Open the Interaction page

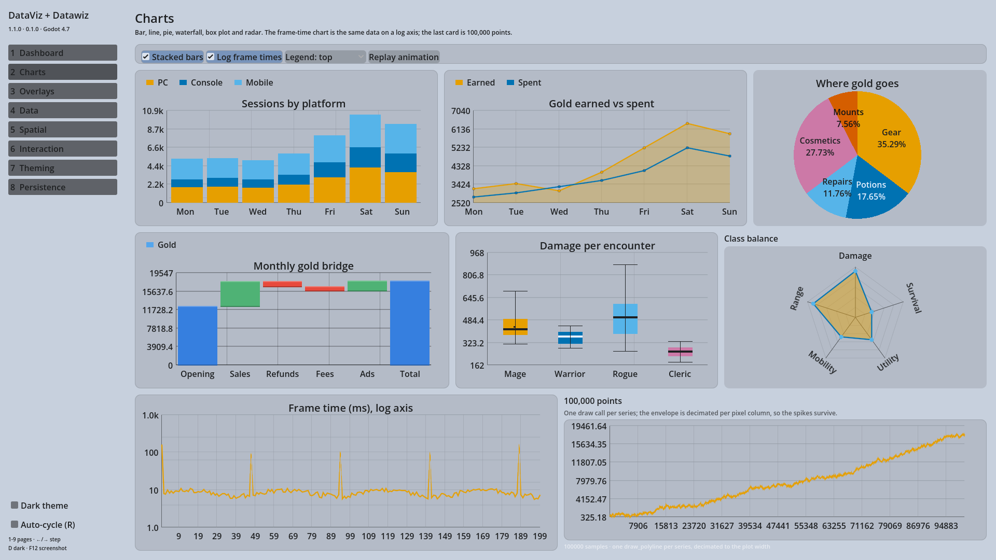(x=63, y=149)
